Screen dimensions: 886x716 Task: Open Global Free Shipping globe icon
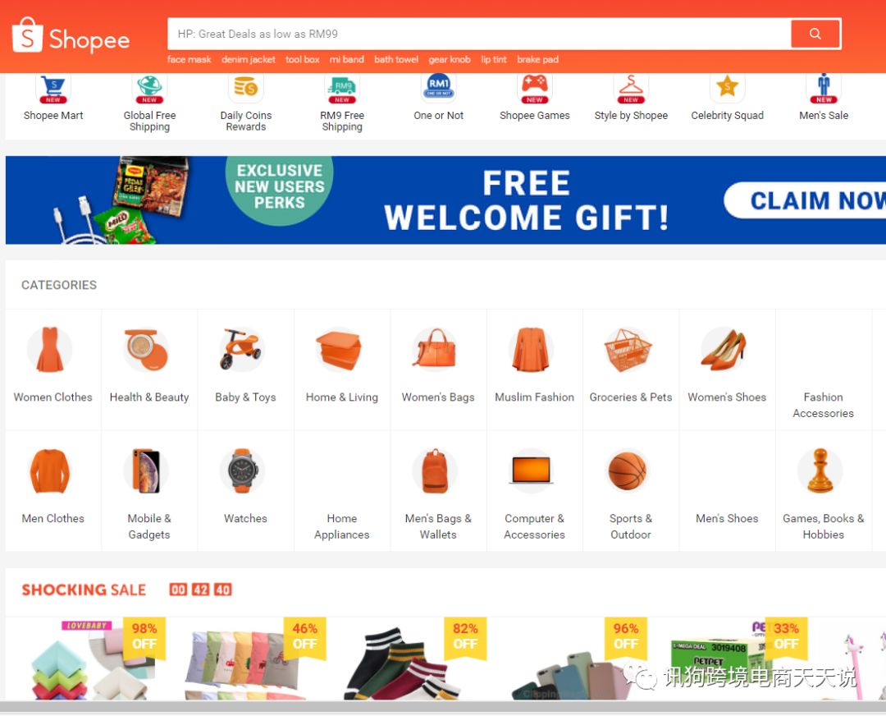(150, 88)
